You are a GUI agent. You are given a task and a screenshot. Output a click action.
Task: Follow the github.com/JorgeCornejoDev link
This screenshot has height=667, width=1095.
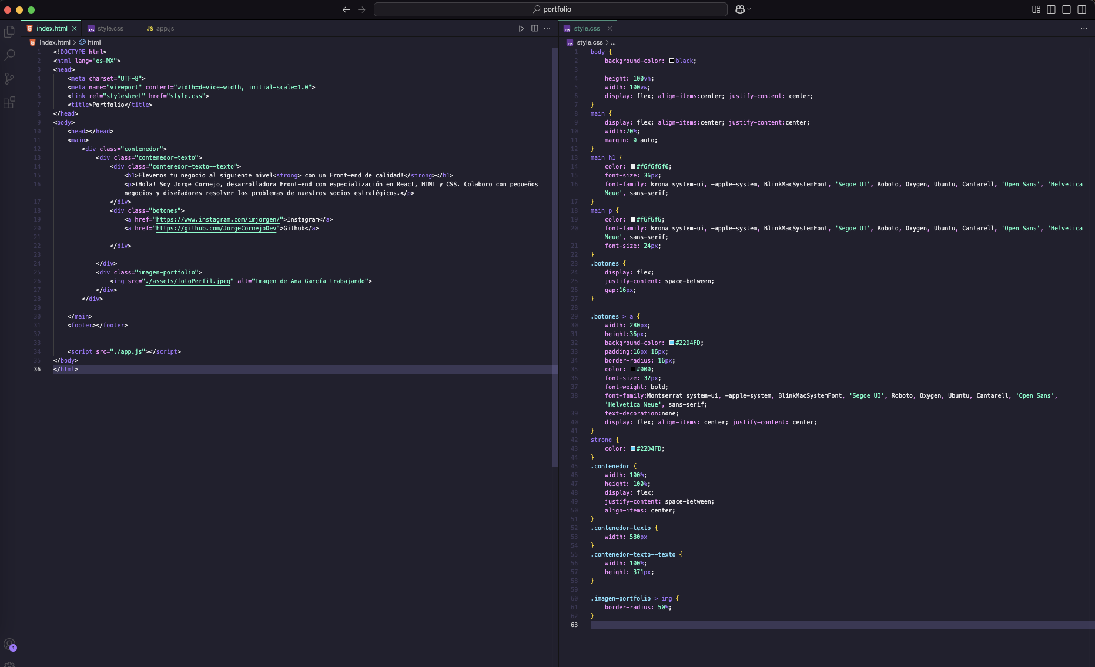tap(216, 228)
